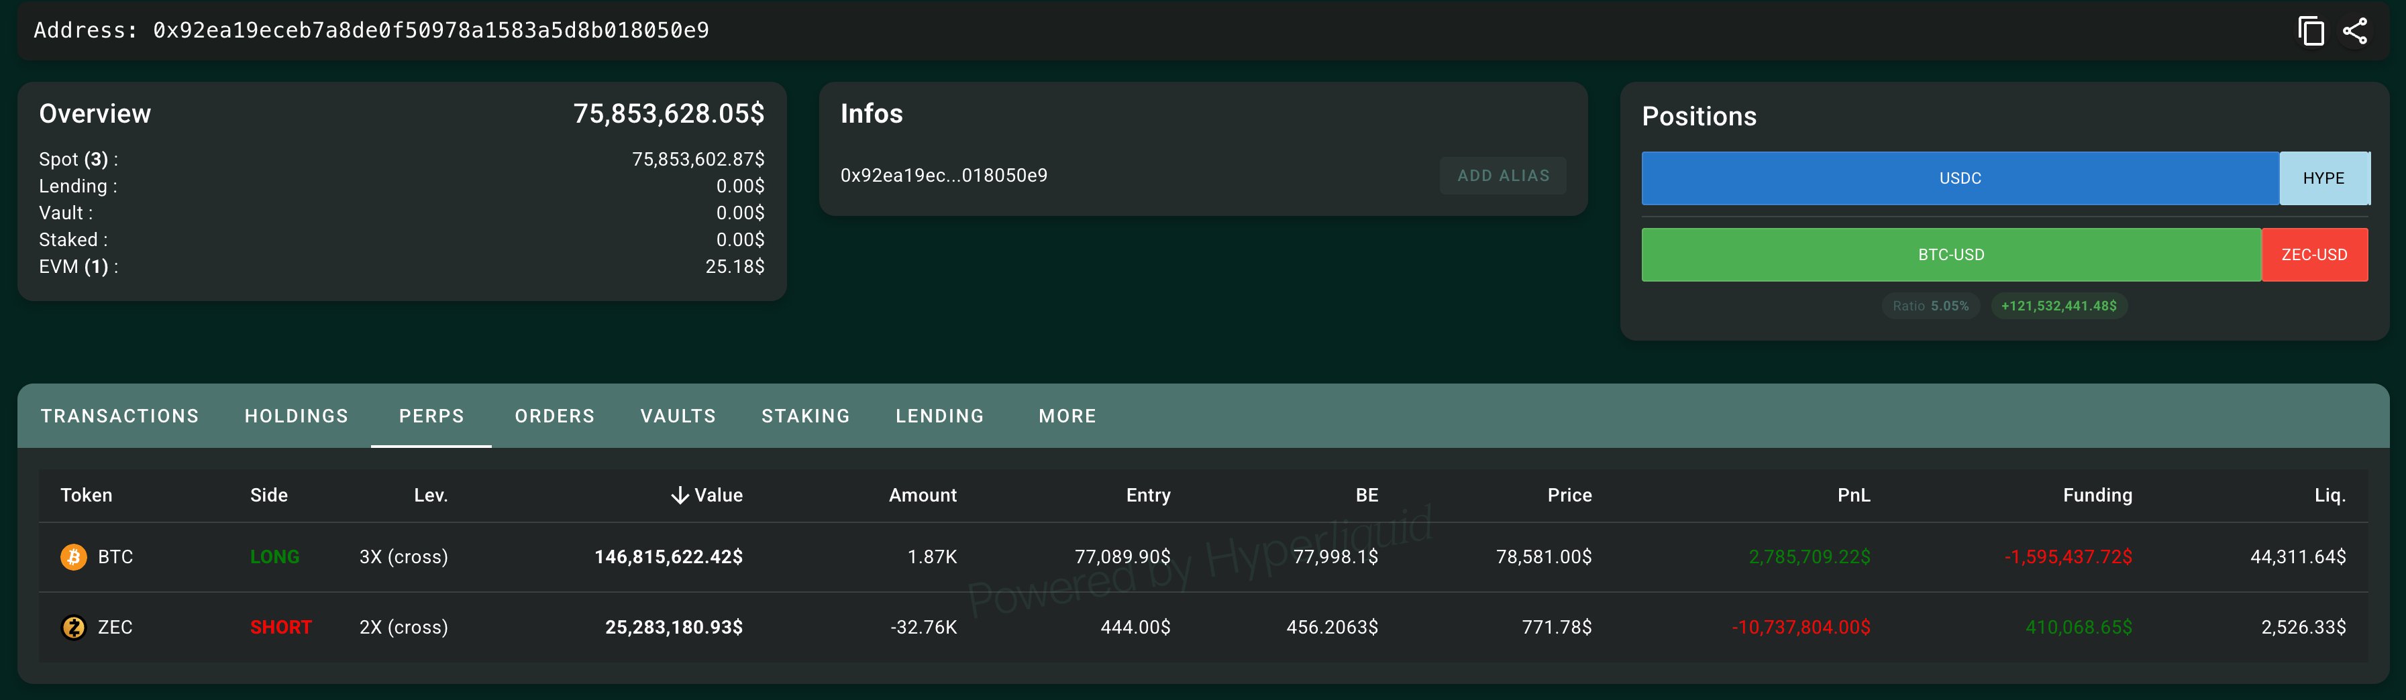This screenshot has height=700, width=2406.
Task: Sort by the Token column header
Action: point(86,495)
